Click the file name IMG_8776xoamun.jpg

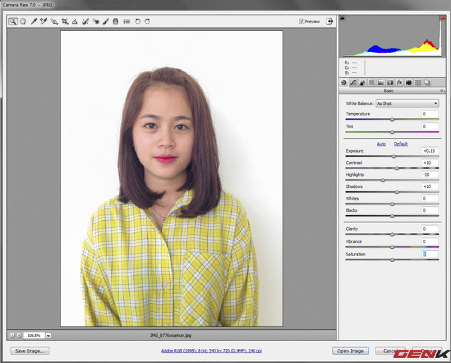click(x=171, y=335)
